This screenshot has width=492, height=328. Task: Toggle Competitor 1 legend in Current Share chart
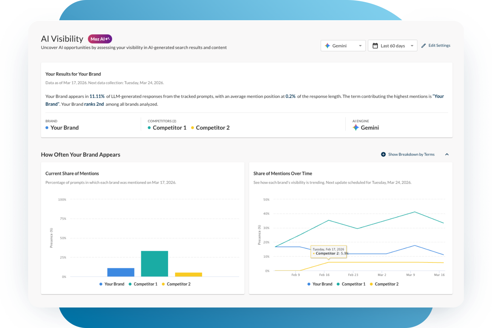143,284
